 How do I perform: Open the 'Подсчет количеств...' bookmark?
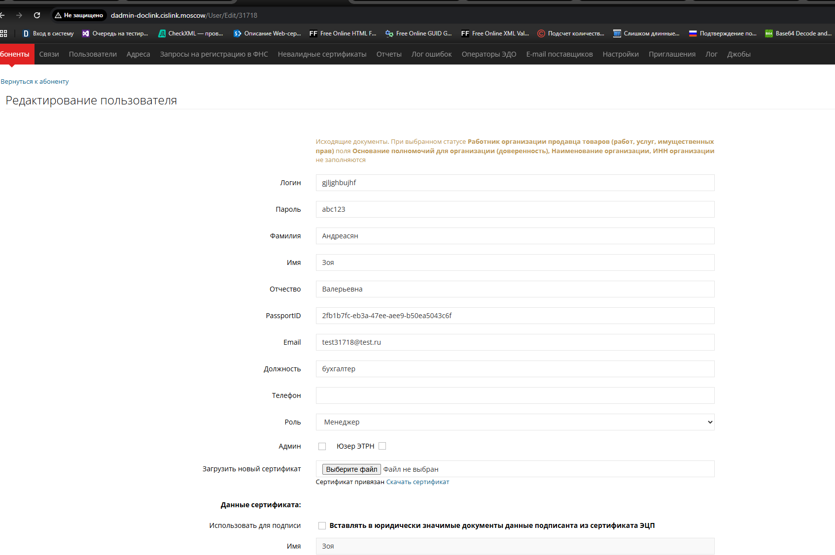571,33
